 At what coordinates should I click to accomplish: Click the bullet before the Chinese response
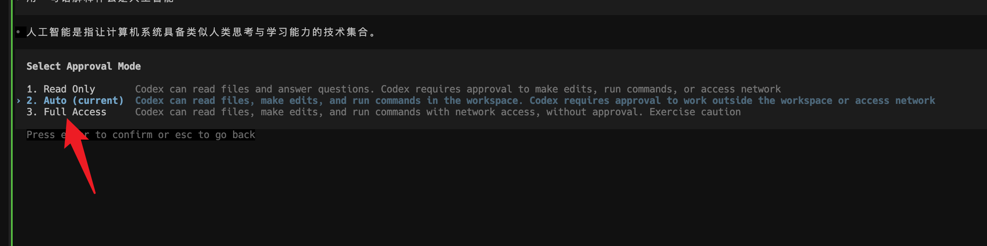coord(18,32)
